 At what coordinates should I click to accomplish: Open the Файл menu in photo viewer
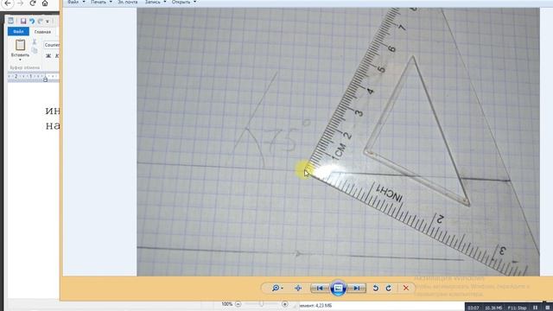pyautogui.click(x=73, y=2)
